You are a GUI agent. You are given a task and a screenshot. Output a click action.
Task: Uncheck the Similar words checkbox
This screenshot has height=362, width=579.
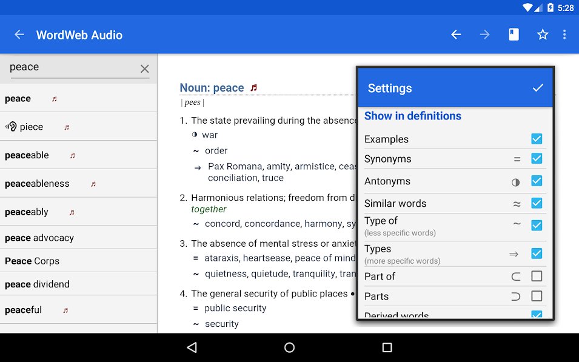[537, 203]
